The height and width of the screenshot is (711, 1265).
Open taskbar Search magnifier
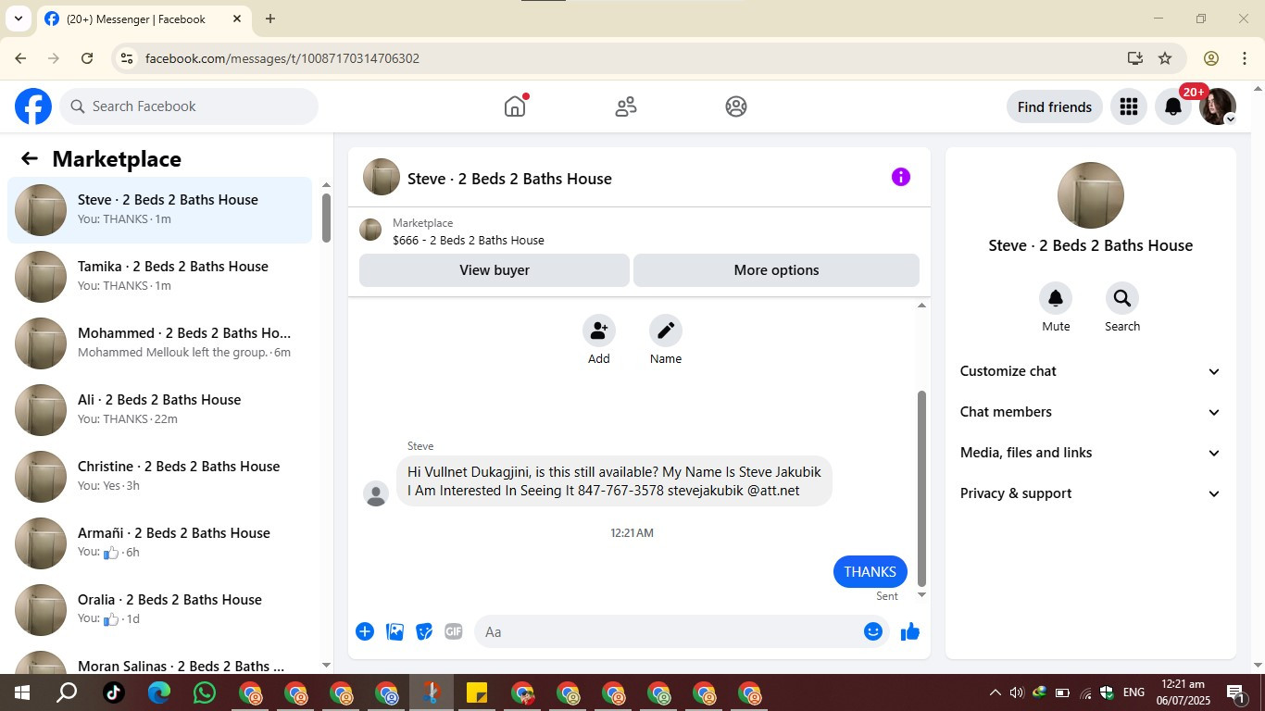click(67, 692)
